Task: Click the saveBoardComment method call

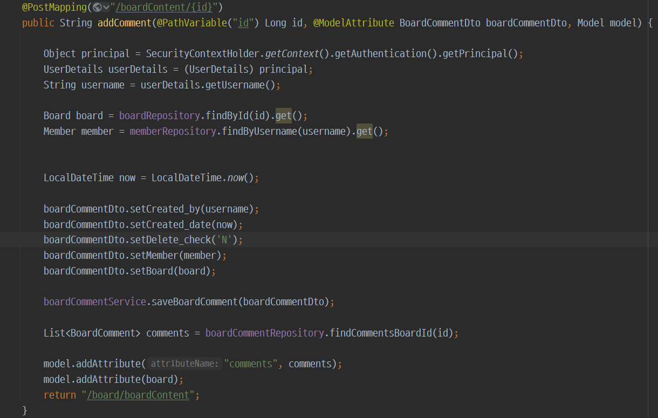Action: [x=194, y=302]
